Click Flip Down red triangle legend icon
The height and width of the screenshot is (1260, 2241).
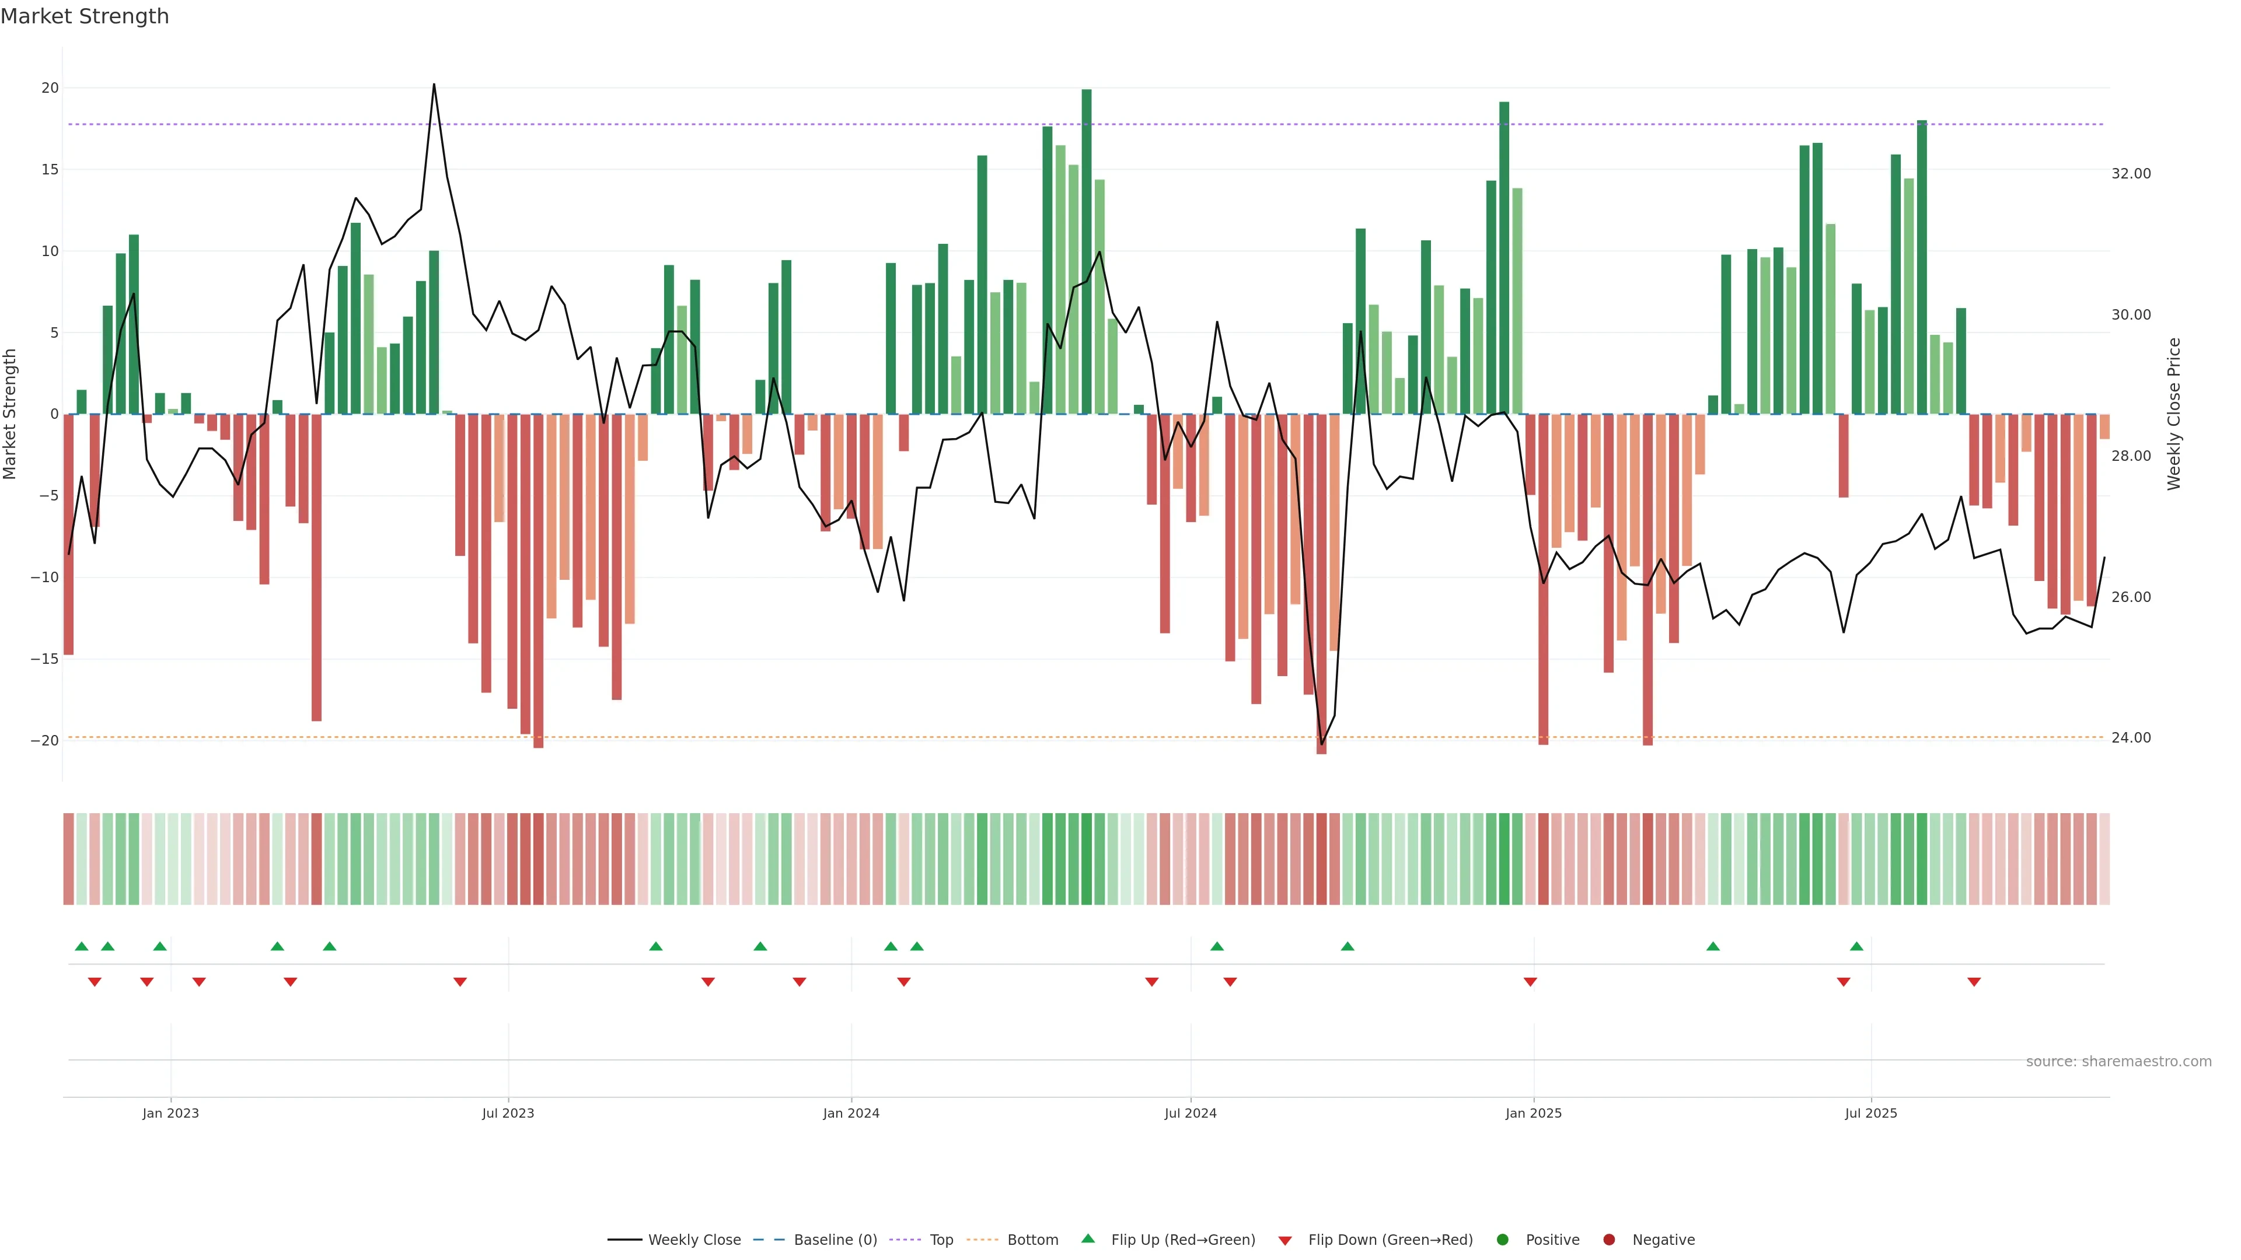pyautogui.click(x=1285, y=1240)
